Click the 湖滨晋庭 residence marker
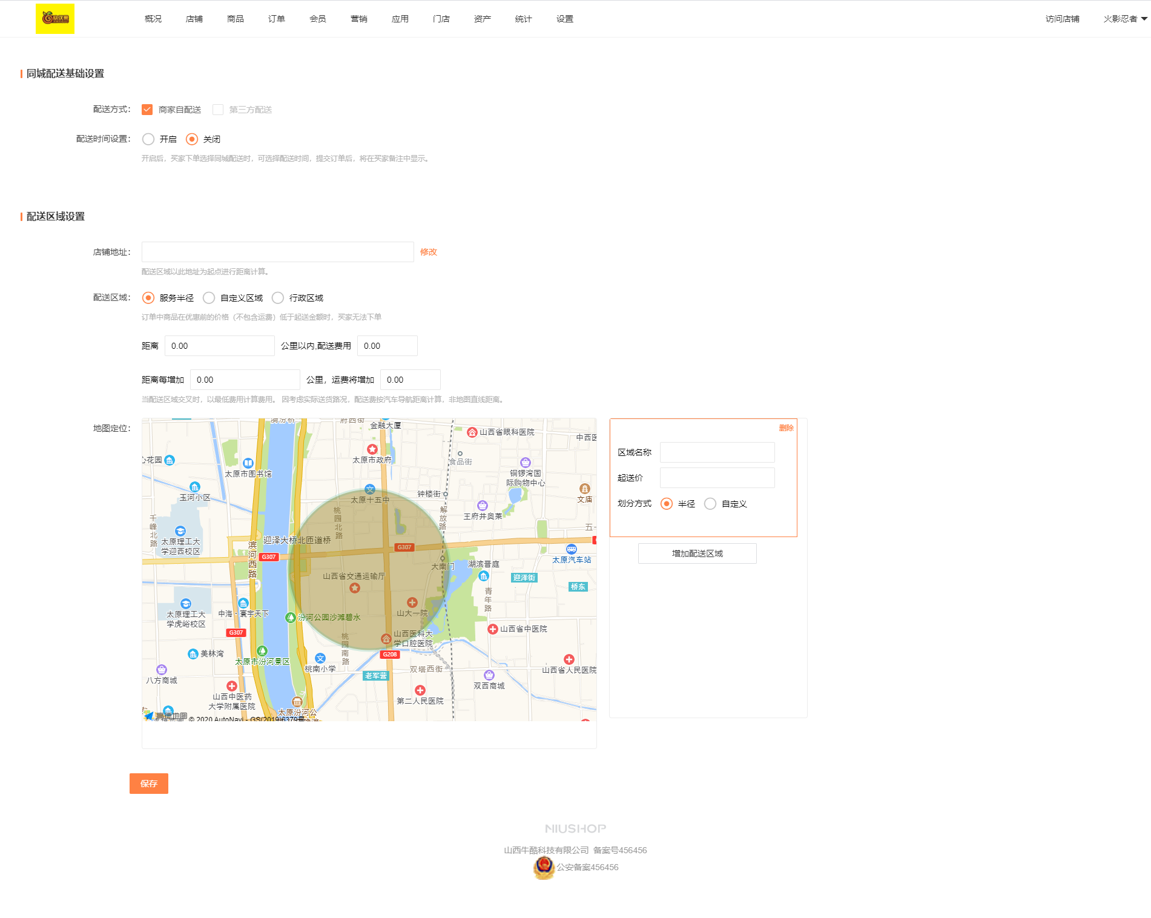This screenshot has width=1151, height=918. (x=484, y=576)
